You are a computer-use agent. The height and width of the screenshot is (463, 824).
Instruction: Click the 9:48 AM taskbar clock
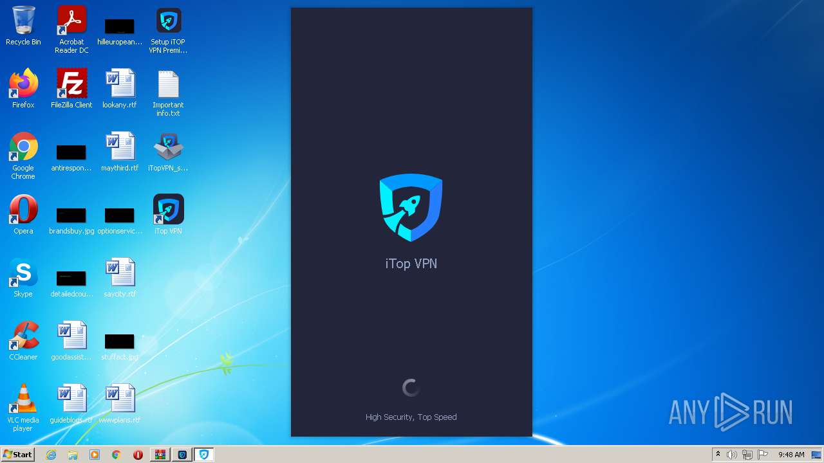tap(791, 455)
